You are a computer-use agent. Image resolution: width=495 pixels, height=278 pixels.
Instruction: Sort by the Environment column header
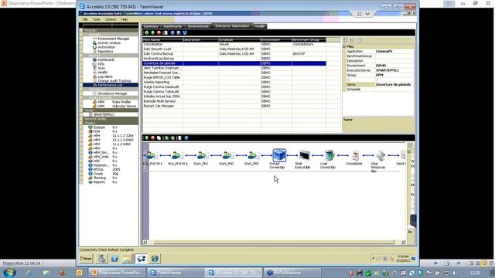(276, 39)
